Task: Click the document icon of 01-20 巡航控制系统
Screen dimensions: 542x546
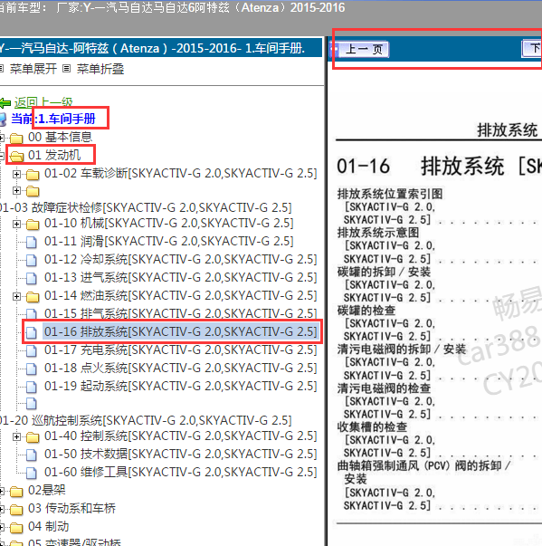Action: [x=32, y=404]
